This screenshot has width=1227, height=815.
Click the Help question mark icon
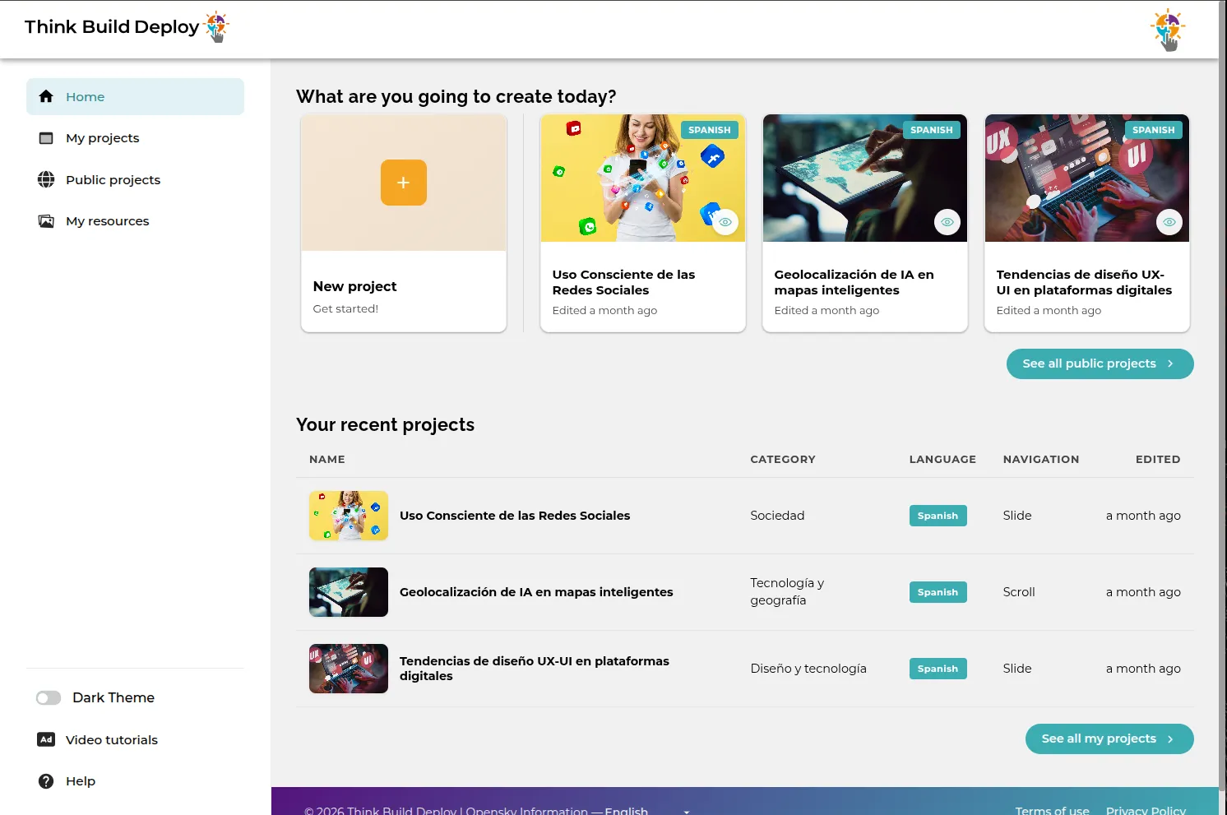(x=46, y=781)
